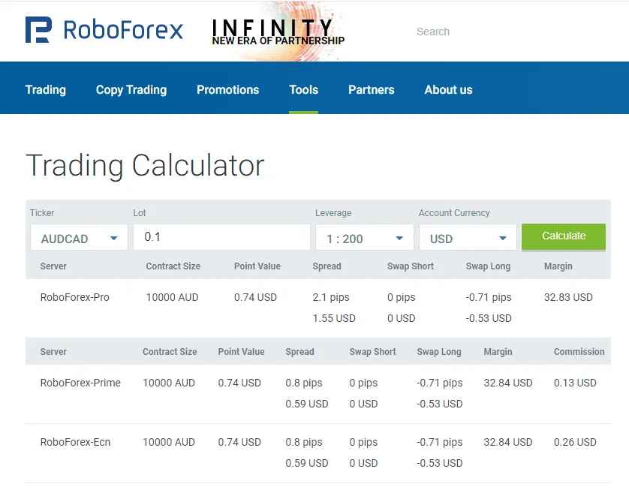Expand the Account Currency USD dropdown
Viewport: 629px width, 493px height.
pos(468,237)
